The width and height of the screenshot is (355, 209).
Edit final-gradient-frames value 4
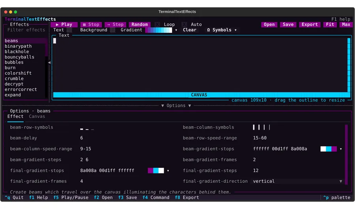coord(82,181)
